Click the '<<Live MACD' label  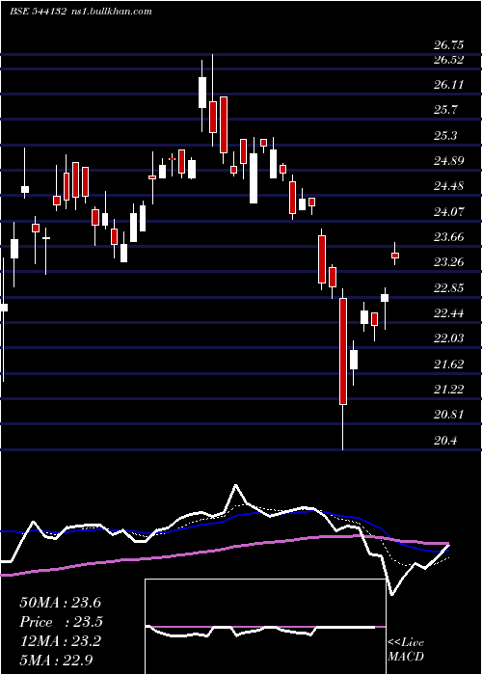click(x=406, y=649)
